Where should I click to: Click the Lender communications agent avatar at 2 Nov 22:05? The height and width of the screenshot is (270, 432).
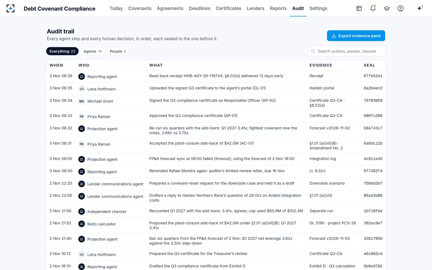pos(82,196)
